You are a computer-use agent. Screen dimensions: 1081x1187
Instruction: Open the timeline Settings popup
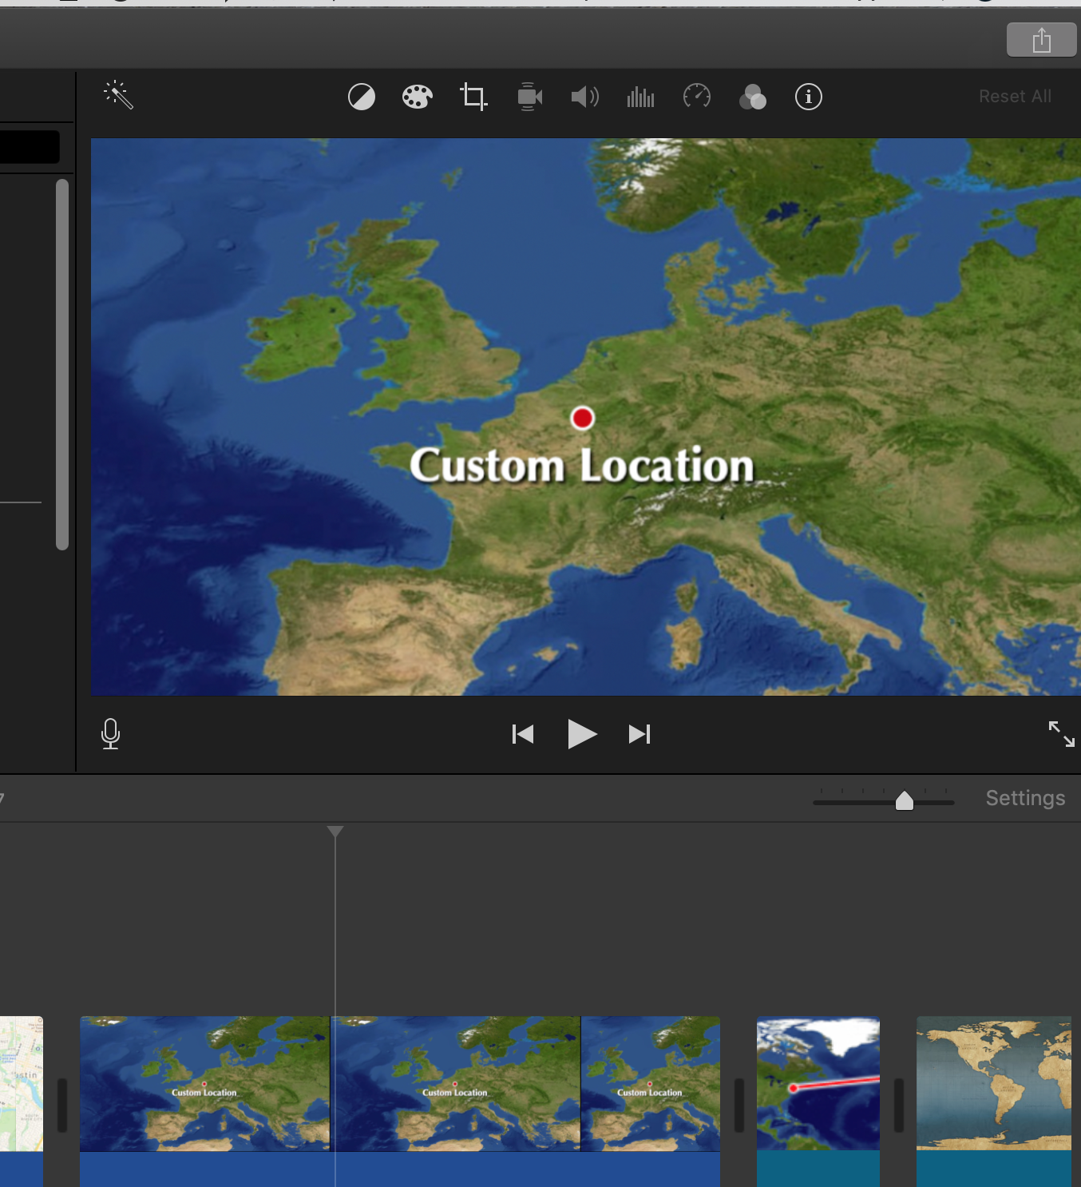pos(1025,798)
